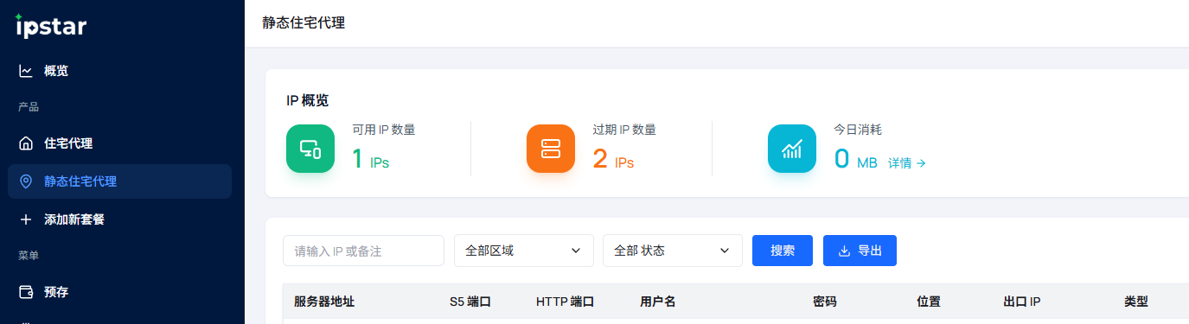The width and height of the screenshot is (1189, 324).
Task: Click the green 可用 IP 数量 icon
Action: (310, 149)
